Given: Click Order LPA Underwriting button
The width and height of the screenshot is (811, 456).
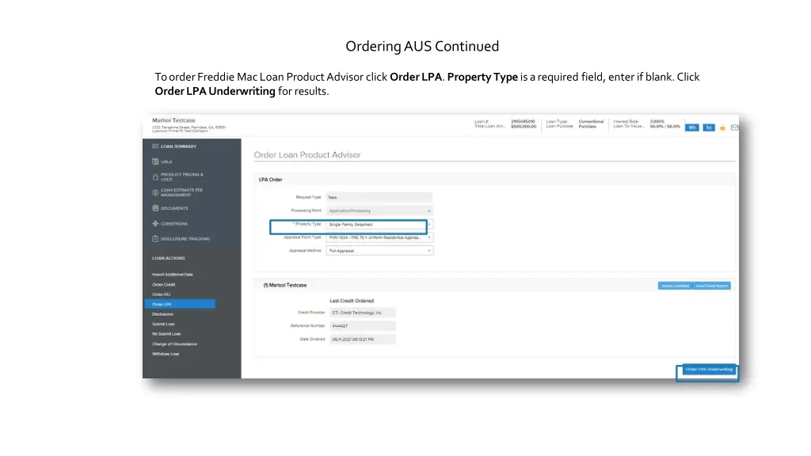Looking at the screenshot, I should coord(708,369).
